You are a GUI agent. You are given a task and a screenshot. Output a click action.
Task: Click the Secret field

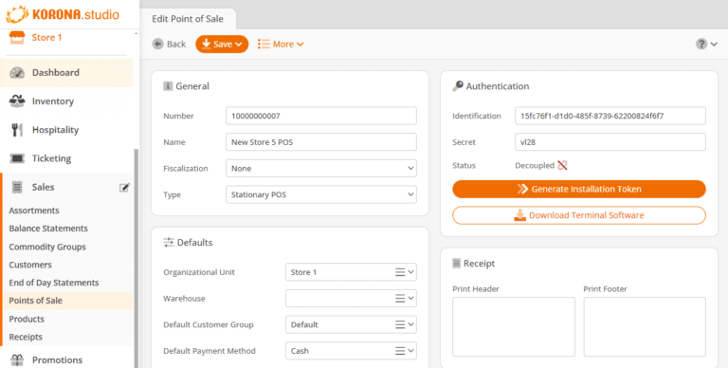pyautogui.click(x=610, y=142)
